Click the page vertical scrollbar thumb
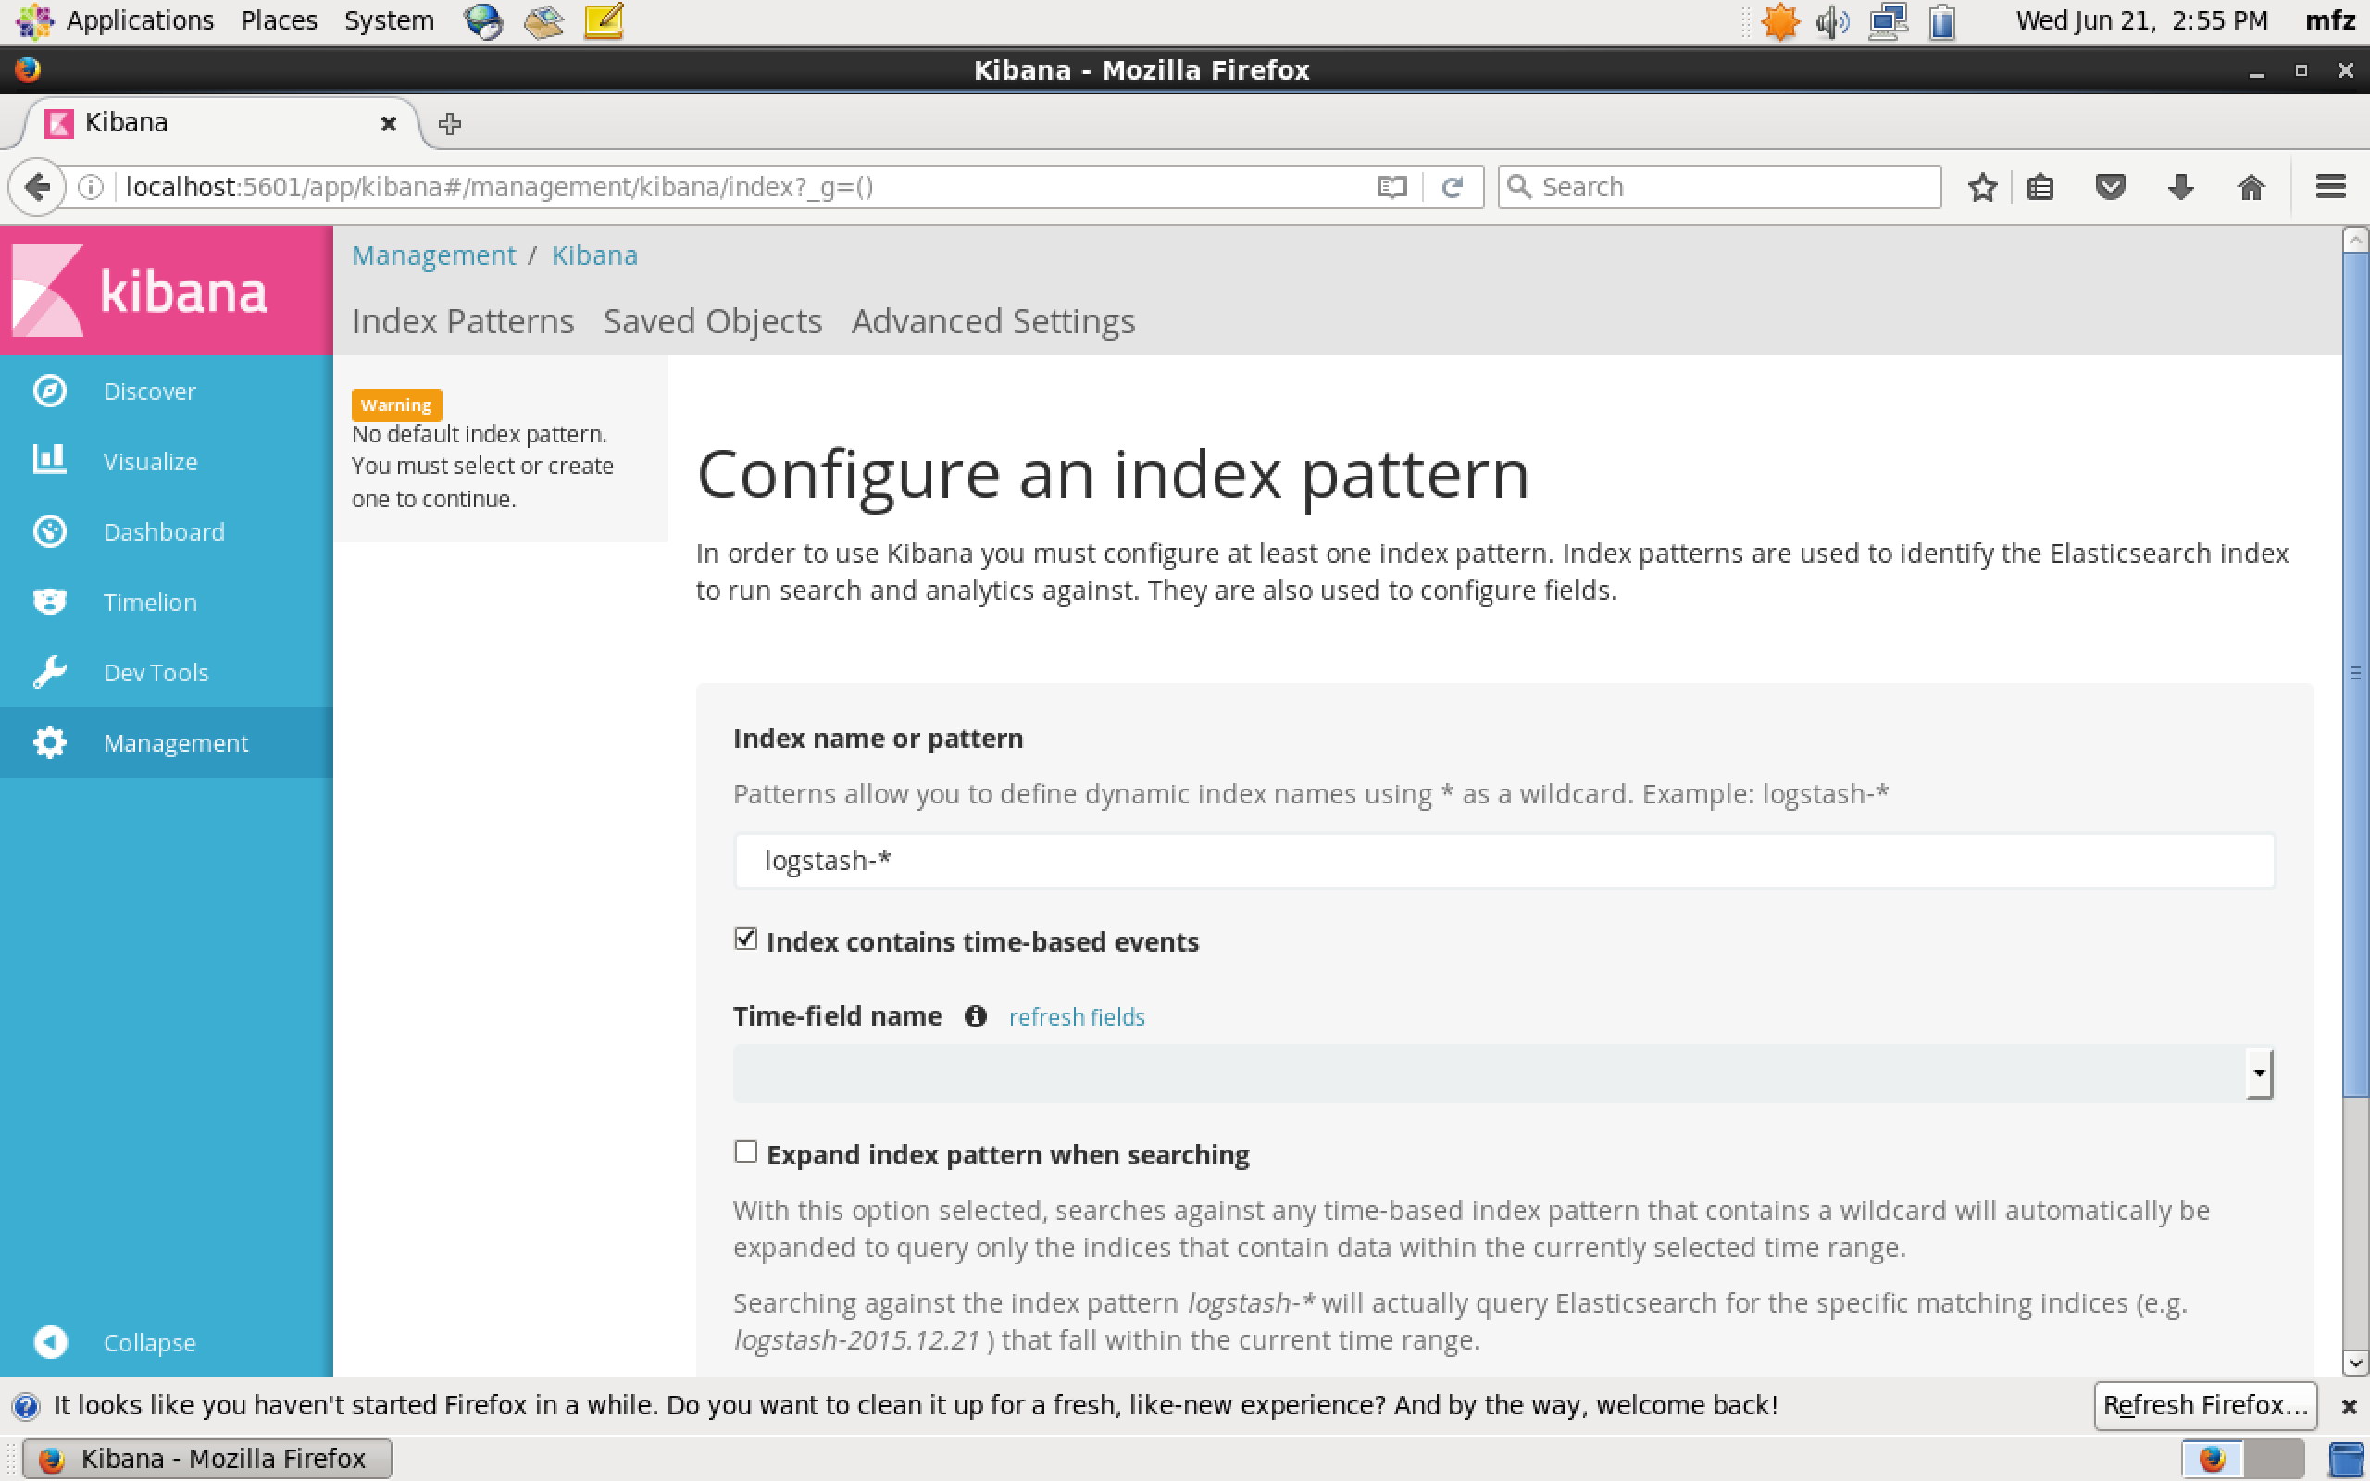 [x=2355, y=676]
